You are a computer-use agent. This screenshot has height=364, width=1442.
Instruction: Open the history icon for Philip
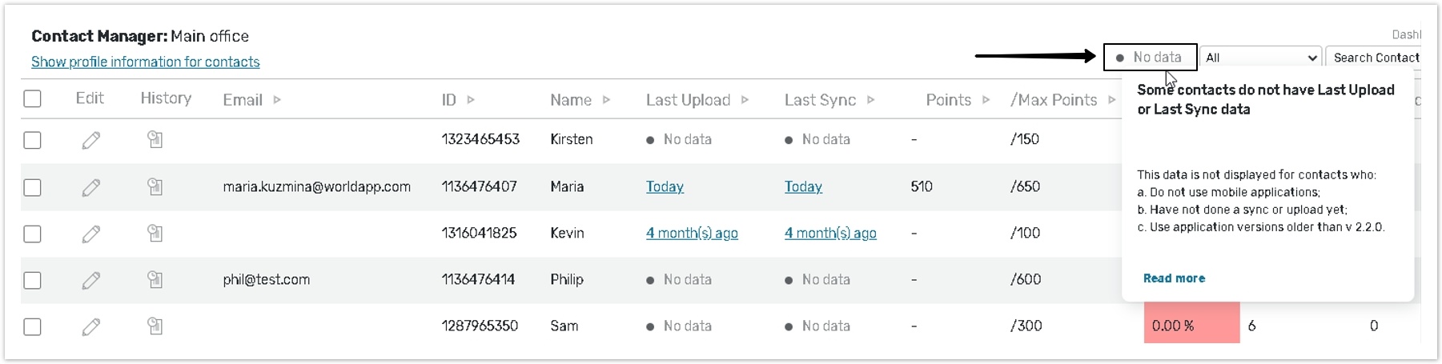point(155,279)
